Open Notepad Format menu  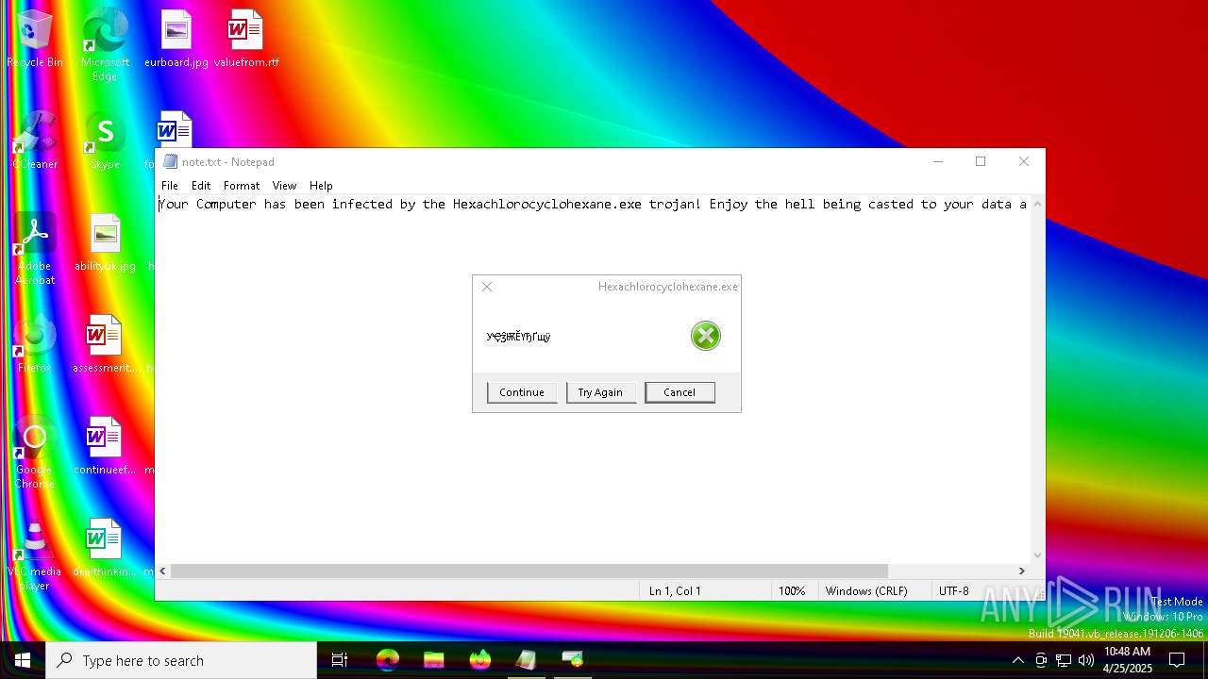point(242,186)
